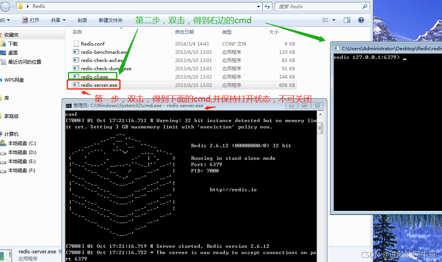442x262 pixels.
Task: Click the 刻录 toolbar item
Action: (82, 20)
